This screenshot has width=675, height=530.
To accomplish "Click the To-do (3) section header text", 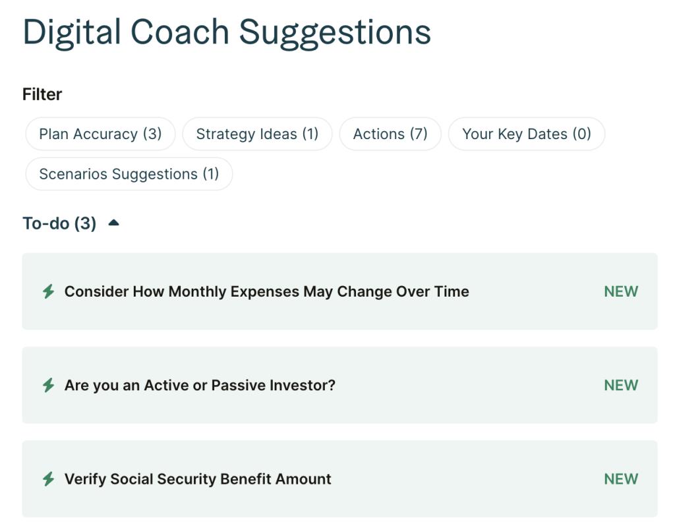I will [x=59, y=223].
